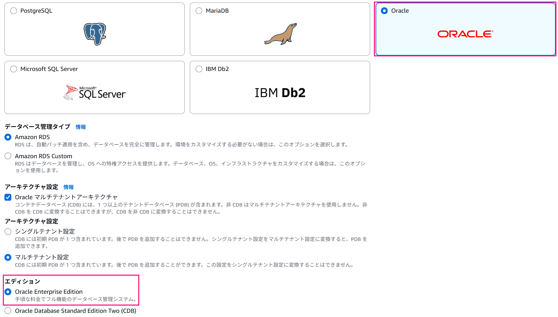Choose Amazon RDS Custom management type
Viewport: 558px width, 317px height.
tap(8, 156)
